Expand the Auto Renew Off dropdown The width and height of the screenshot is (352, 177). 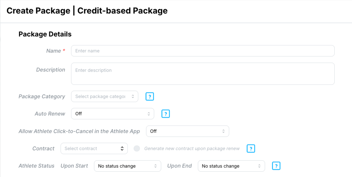pos(112,114)
